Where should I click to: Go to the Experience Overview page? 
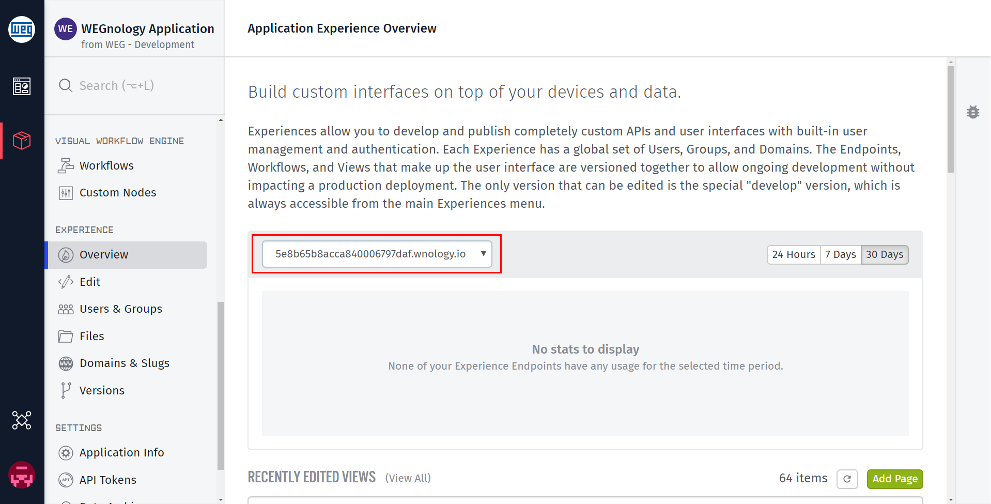click(x=127, y=255)
